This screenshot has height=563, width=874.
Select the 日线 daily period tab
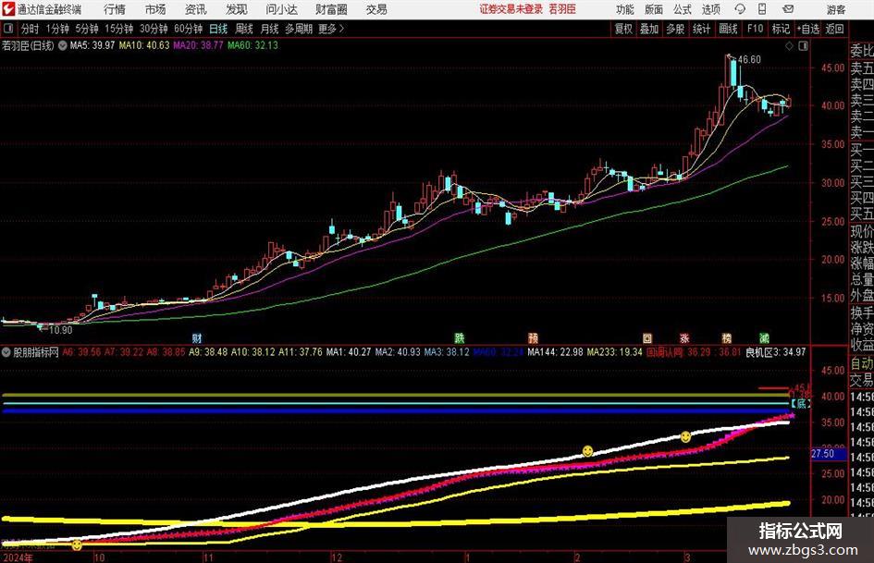pos(218,29)
